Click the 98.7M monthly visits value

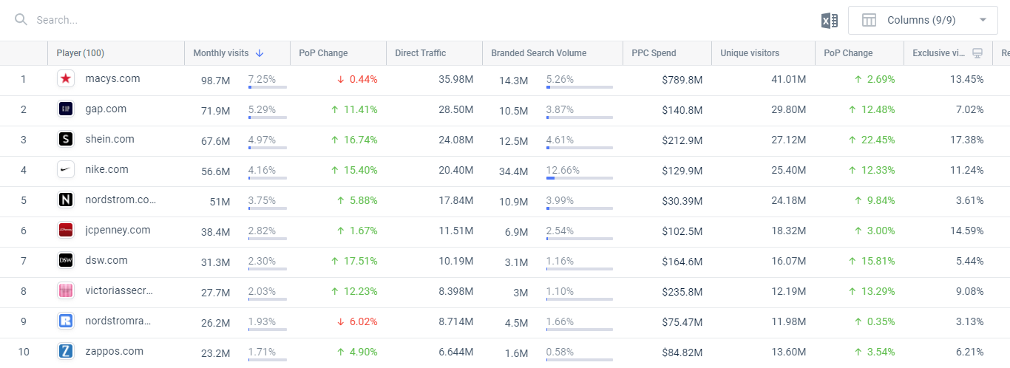point(216,80)
